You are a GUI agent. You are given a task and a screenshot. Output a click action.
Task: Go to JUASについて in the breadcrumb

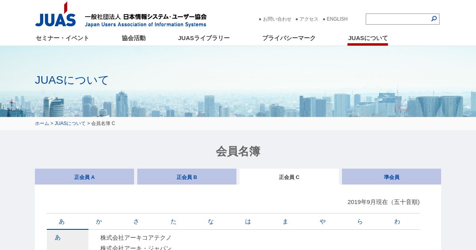tap(70, 123)
